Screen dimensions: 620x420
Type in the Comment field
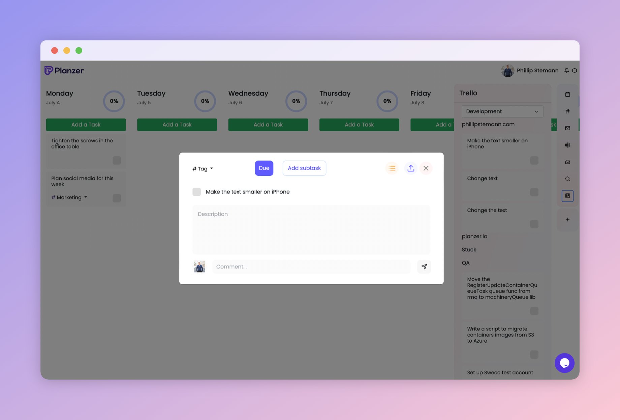coord(310,267)
